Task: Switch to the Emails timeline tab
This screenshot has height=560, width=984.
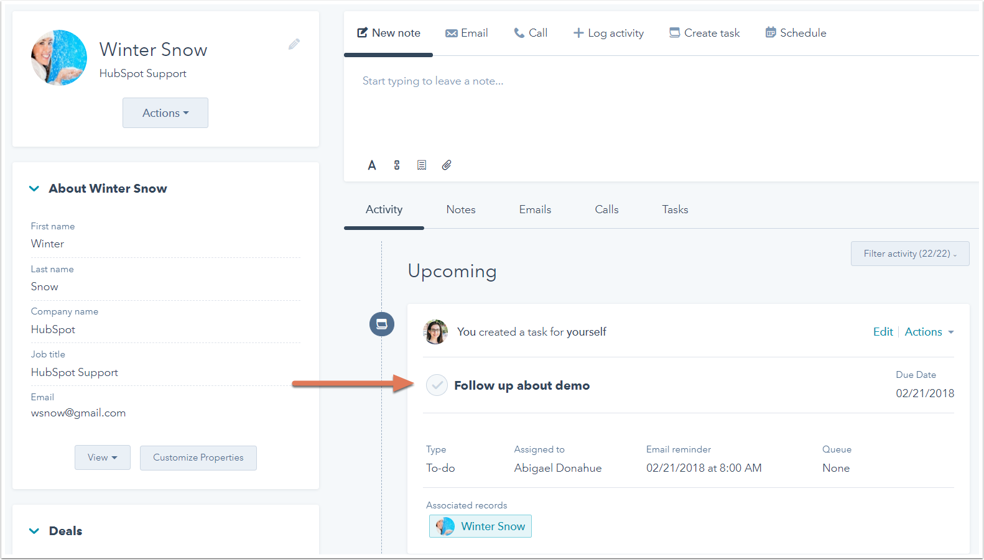Action: tap(536, 209)
